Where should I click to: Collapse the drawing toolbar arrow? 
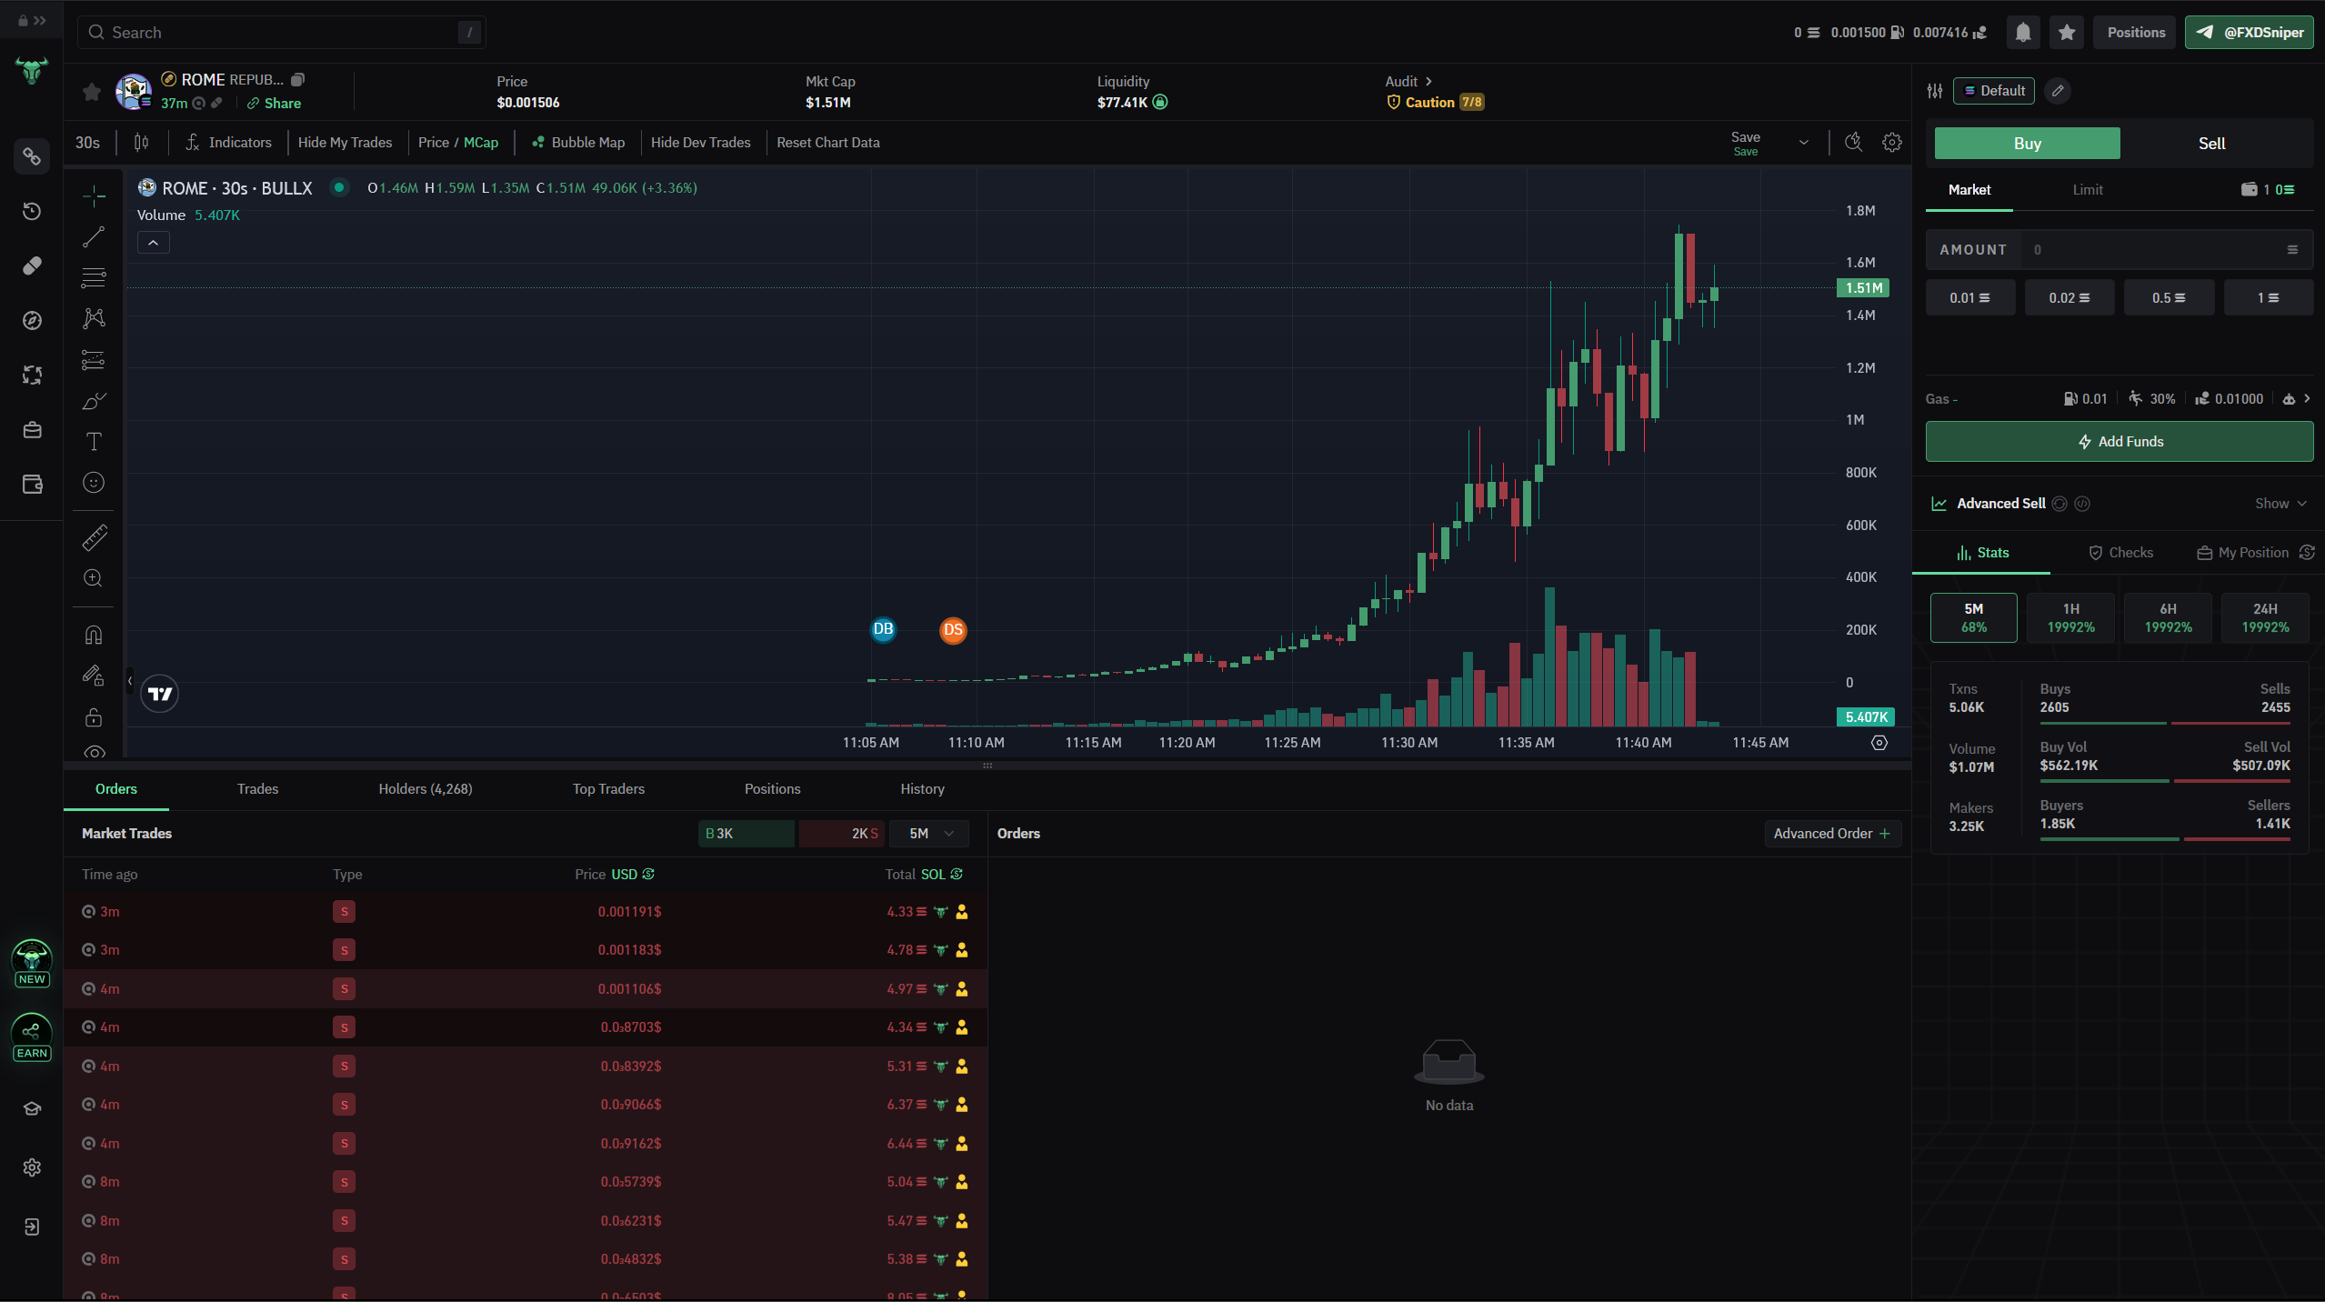pos(130,680)
